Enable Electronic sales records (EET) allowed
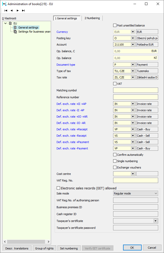The height and width of the screenshot is (253, 164). point(58,188)
